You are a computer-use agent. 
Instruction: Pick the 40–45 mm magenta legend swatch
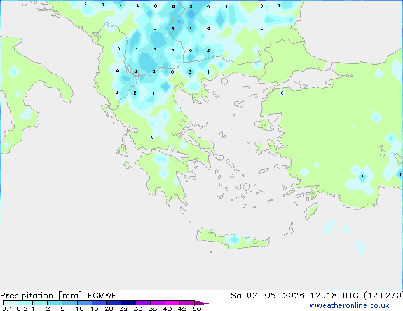[172, 303]
